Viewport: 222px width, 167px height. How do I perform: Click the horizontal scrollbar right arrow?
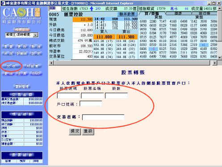coord(214,63)
